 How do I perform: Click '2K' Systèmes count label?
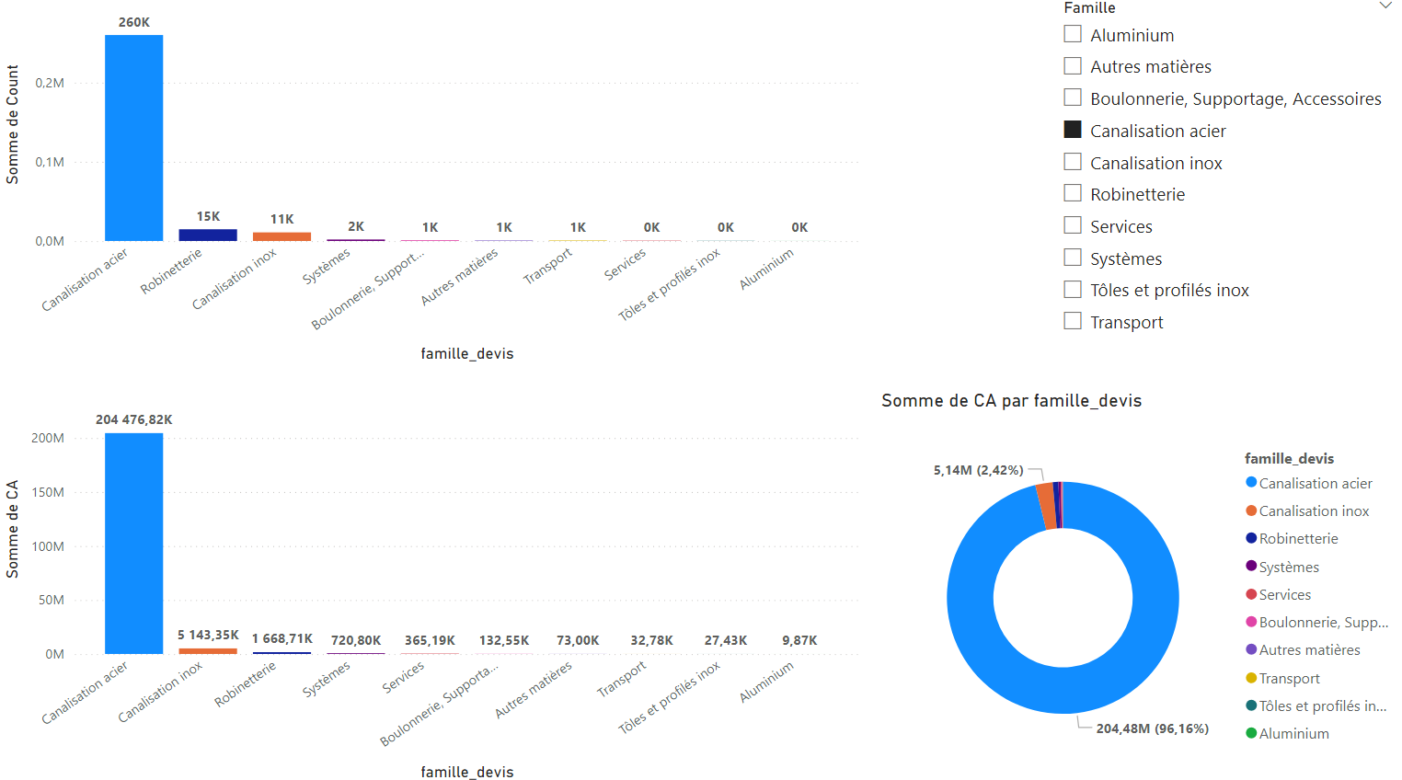coord(356,226)
